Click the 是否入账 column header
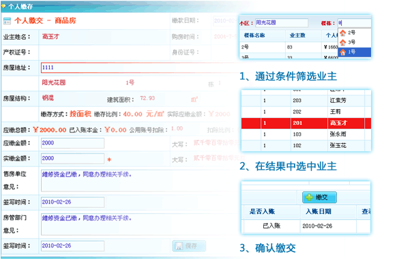 (x=262, y=211)
